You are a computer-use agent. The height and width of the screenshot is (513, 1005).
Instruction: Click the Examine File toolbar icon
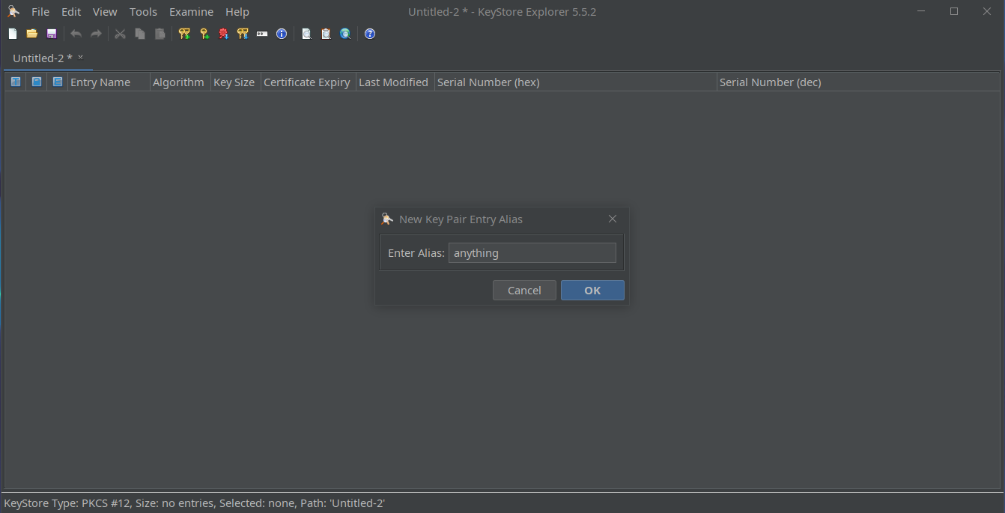(x=306, y=34)
